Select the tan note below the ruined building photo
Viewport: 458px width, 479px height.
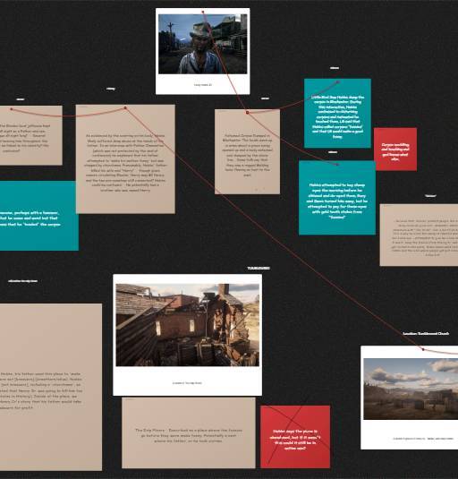(x=189, y=432)
